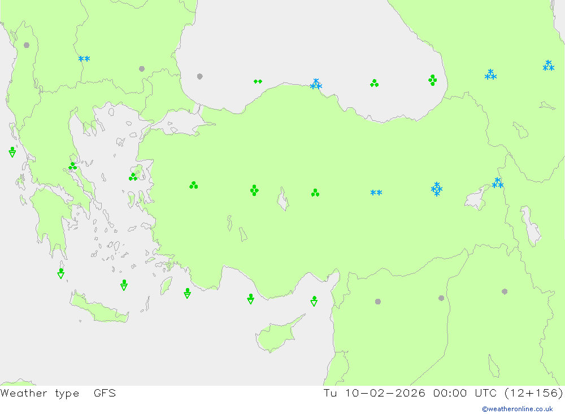Click the shower symbol in the Ionian Sea off Corfu
Image resolution: width=565 pixels, height=414 pixels.
point(12,152)
